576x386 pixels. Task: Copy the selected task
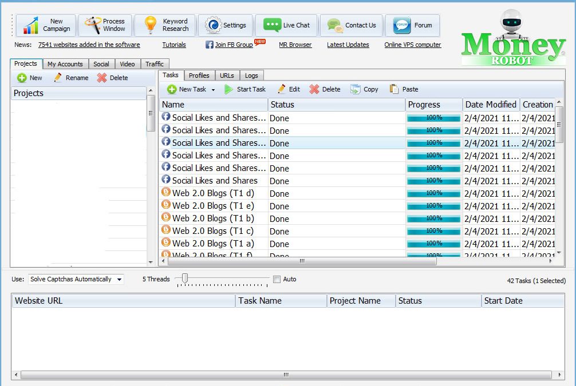[364, 89]
